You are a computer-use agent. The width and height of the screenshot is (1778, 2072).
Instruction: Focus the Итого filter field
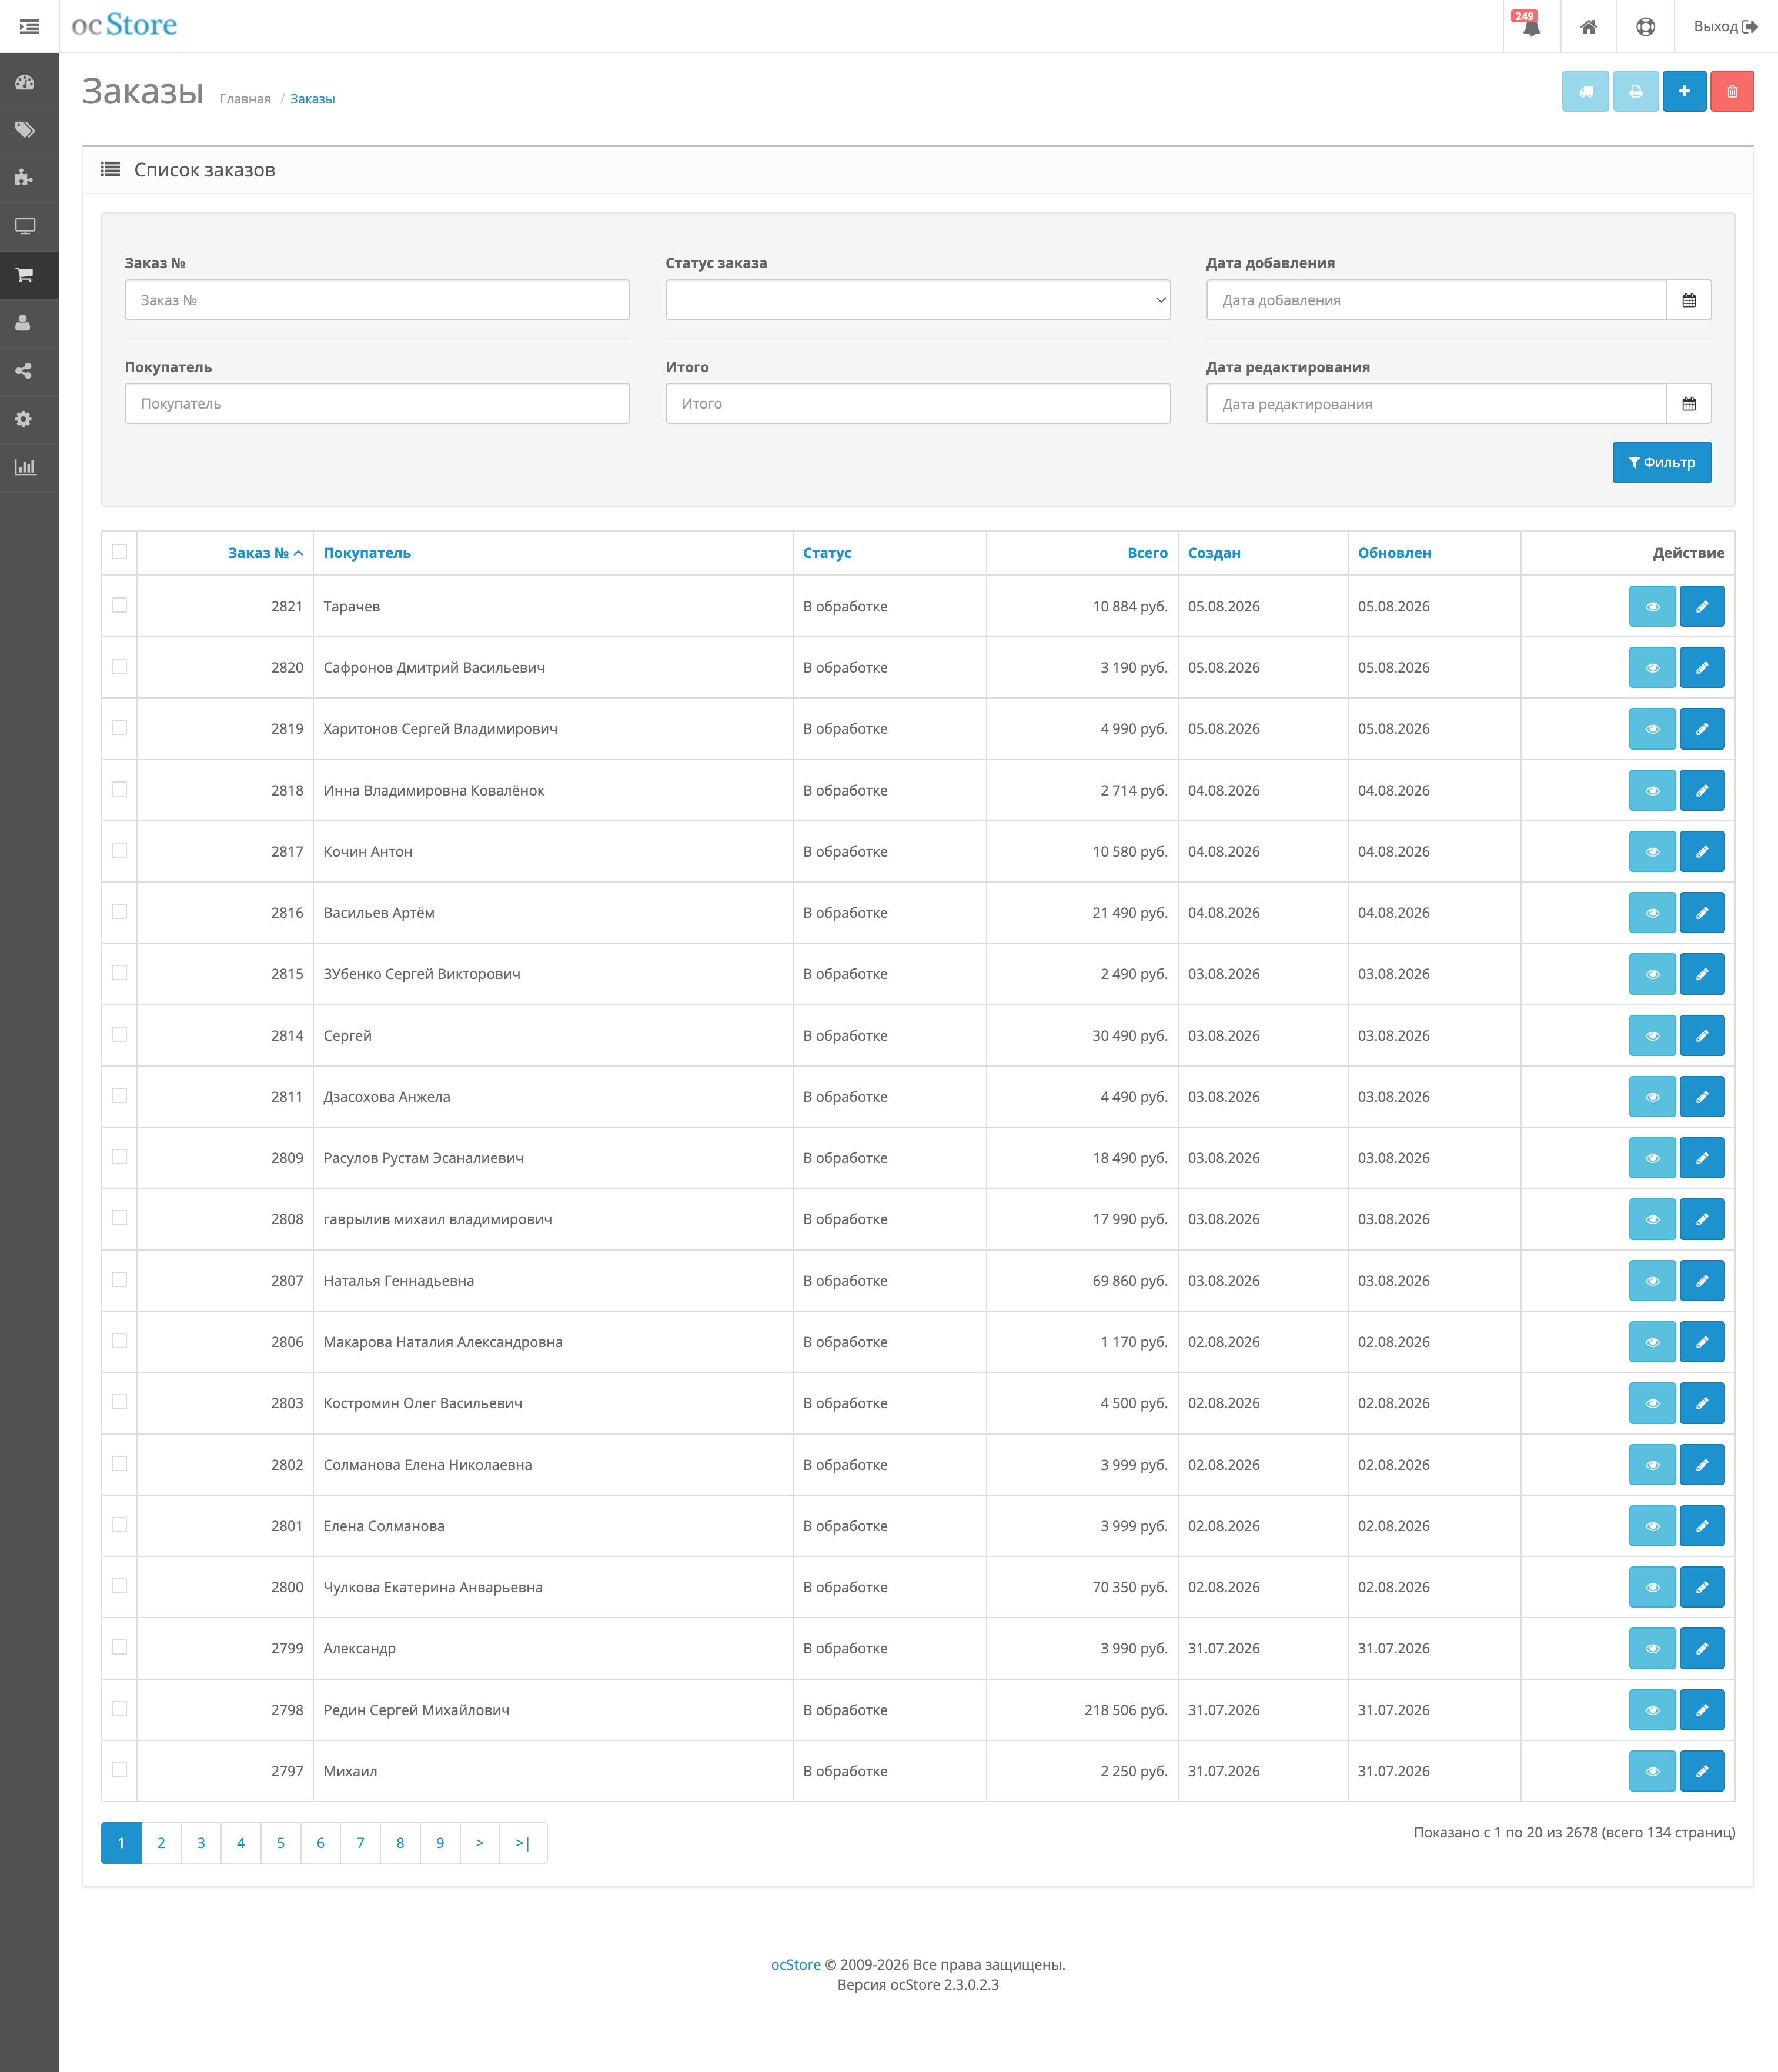pyautogui.click(x=918, y=404)
